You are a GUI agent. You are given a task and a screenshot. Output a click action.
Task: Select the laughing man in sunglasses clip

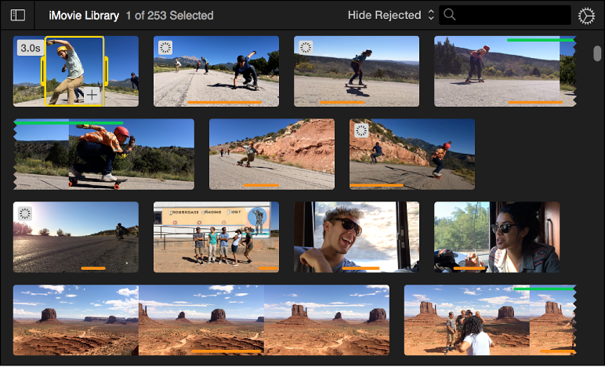coord(357,237)
